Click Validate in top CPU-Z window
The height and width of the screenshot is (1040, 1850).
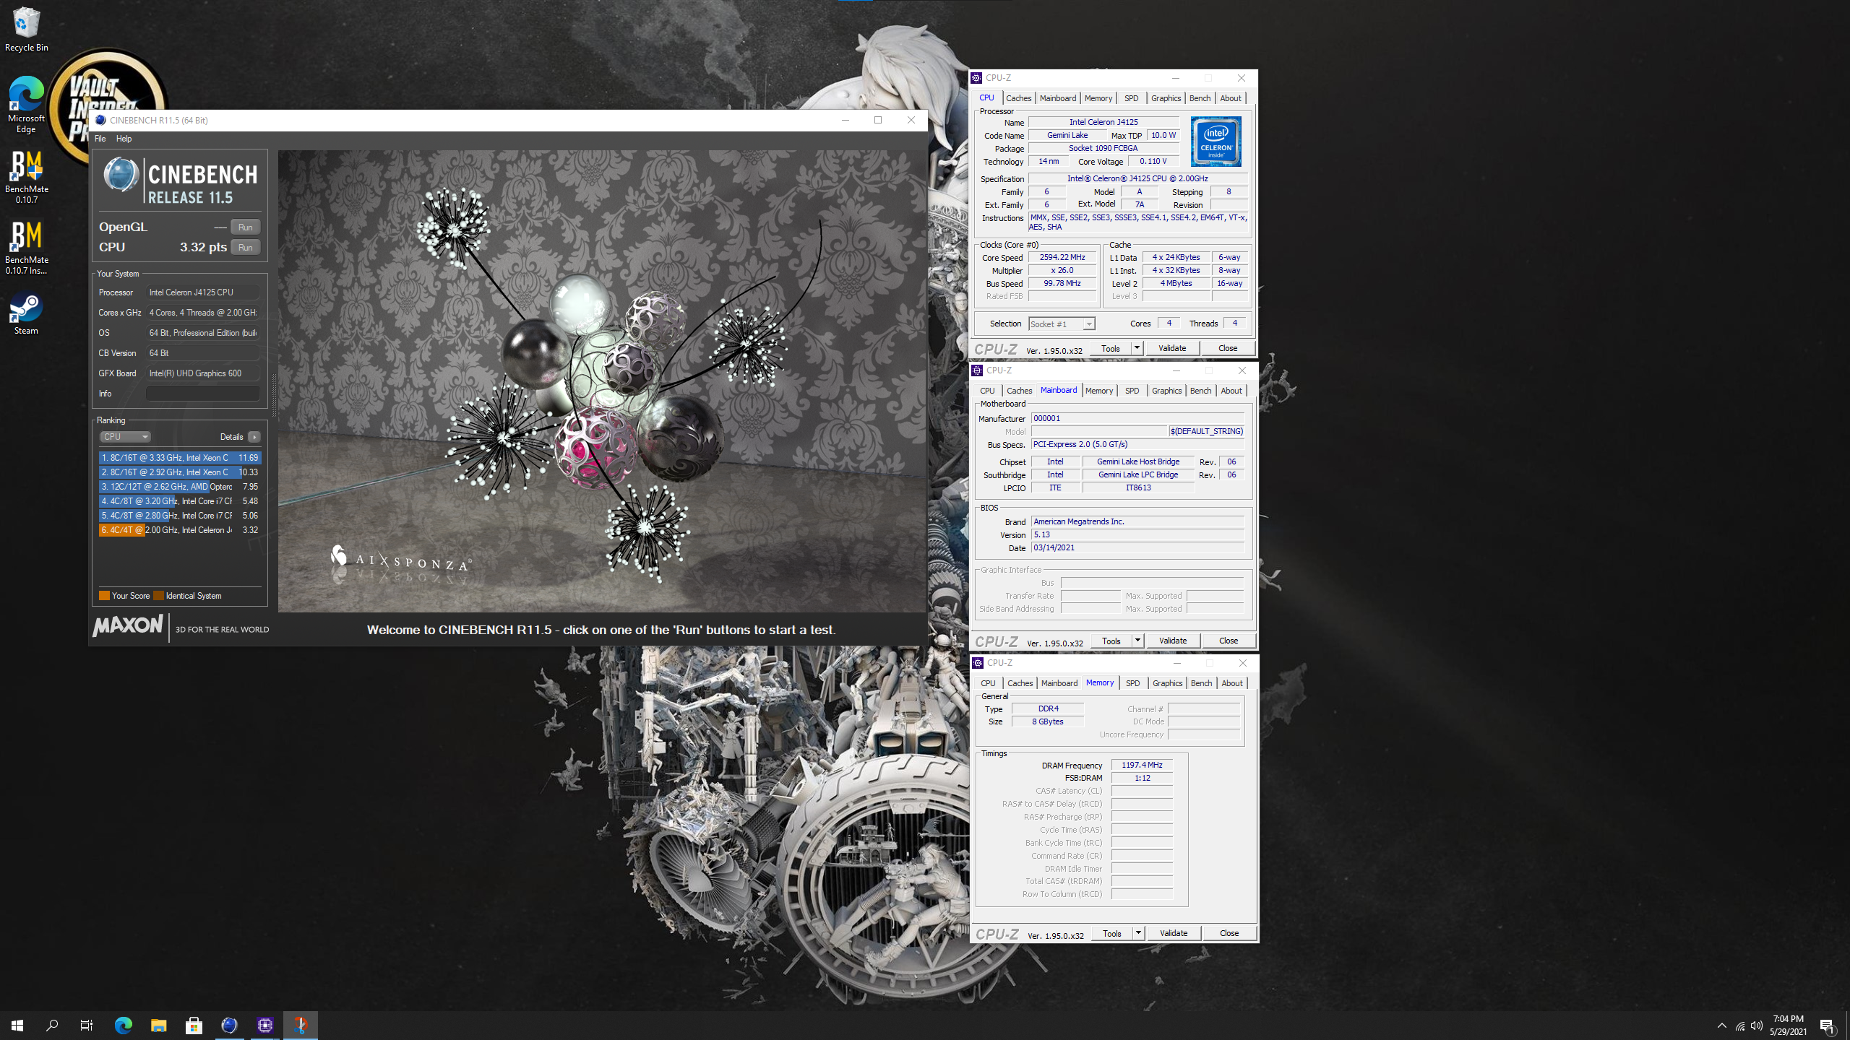[x=1172, y=349]
